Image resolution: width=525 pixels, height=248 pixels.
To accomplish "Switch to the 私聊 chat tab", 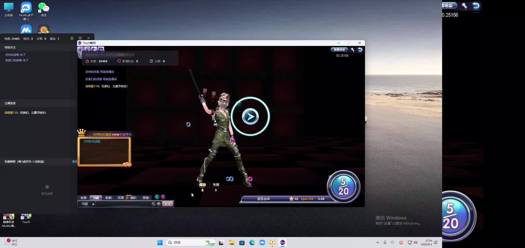I will pyautogui.click(x=108, y=198).
